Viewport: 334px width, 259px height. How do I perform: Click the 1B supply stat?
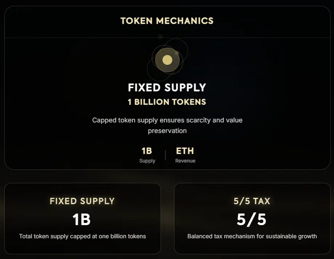(147, 151)
